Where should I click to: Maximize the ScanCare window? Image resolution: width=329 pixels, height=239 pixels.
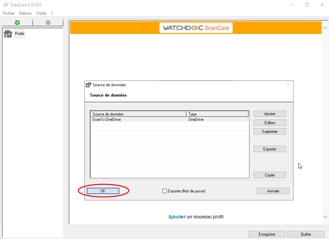pos(307,5)
